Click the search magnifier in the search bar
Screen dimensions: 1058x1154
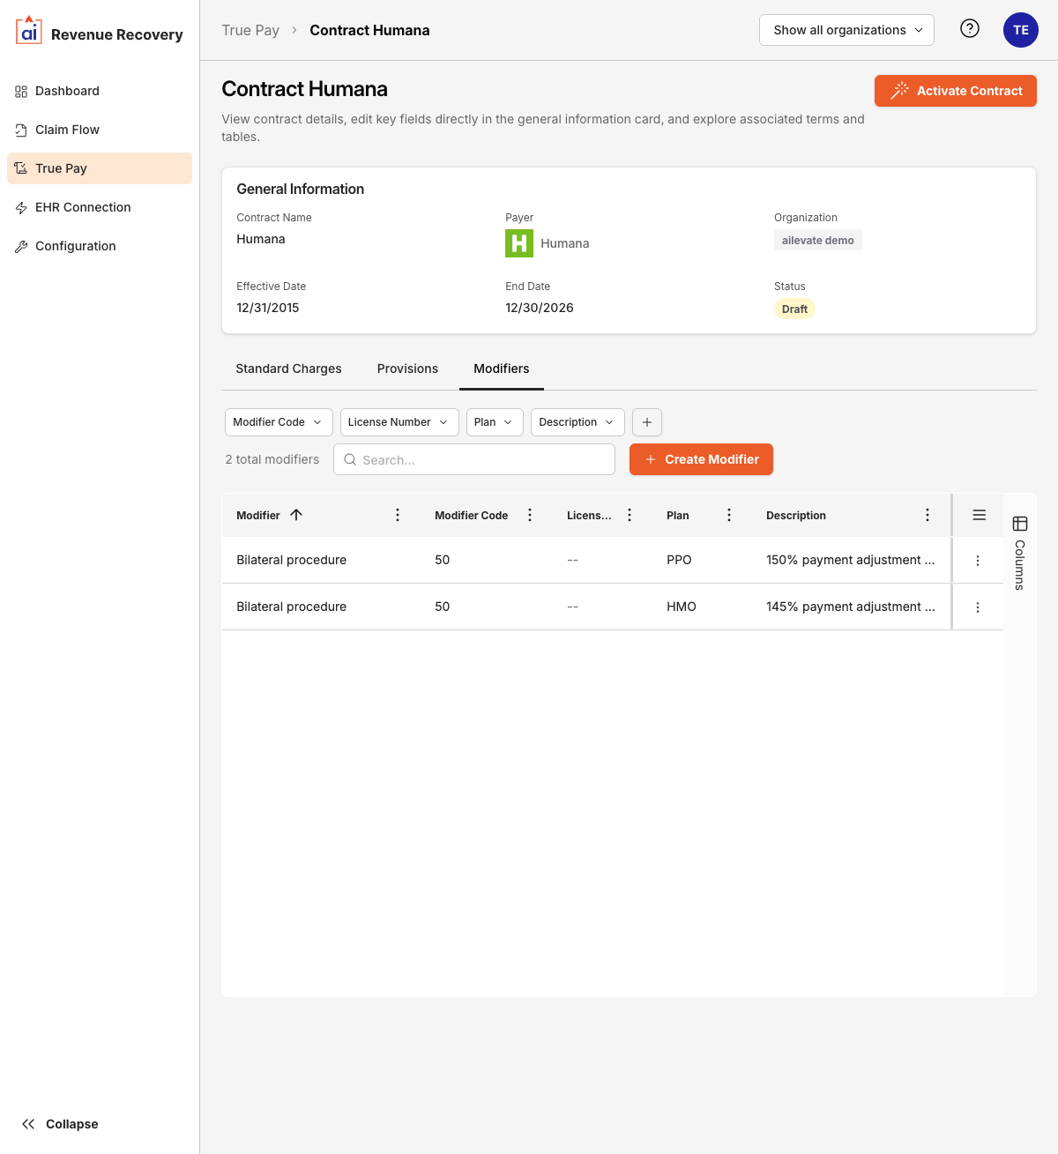coord(350,459)
